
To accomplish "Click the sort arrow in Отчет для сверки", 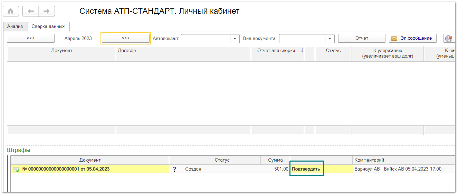I will click(x=302, y=51).
